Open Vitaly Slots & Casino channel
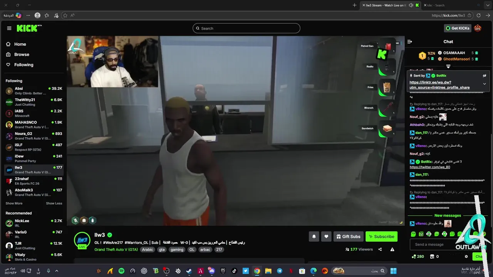 pyautogui.click(x=34, y=257)
